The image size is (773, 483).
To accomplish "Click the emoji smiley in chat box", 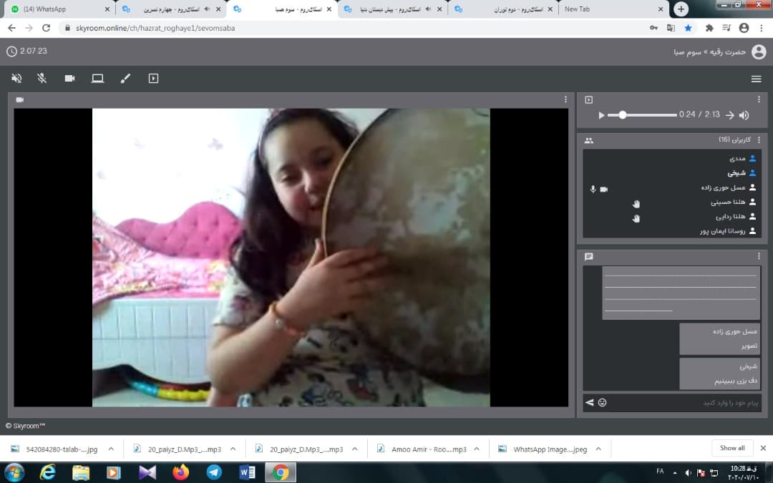I will 602,403.
